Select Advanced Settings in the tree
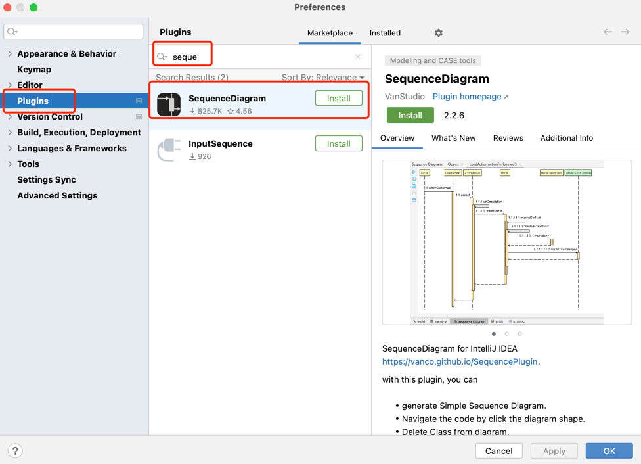641x464 pixels. 57,196
